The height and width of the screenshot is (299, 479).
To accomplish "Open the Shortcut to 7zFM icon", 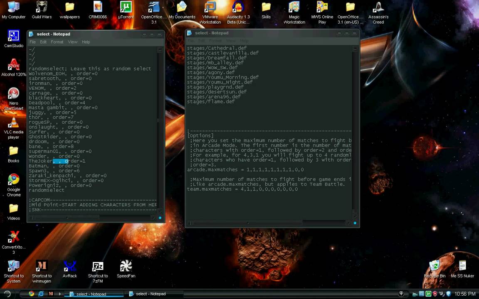I will point(98,272).
